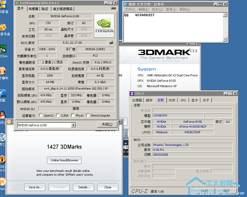Open the globe browser desktop icon
The width and height of the screenshot is (247, 197).
click(3, 137)
